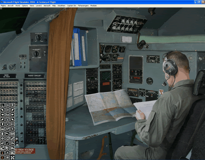205x160 pixels.
Task: Click the Rdr radar icon
Action: (x=7, y=115)
